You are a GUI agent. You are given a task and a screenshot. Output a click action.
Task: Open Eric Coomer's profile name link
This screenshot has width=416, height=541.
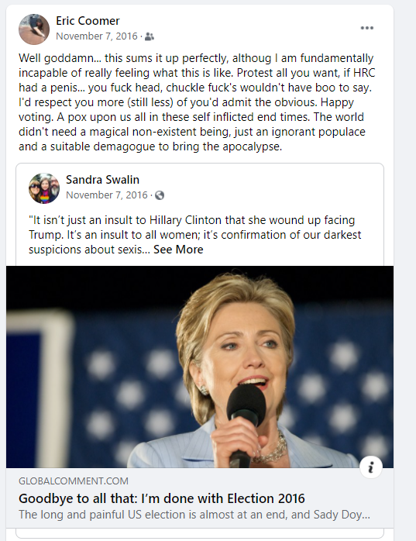88,21
